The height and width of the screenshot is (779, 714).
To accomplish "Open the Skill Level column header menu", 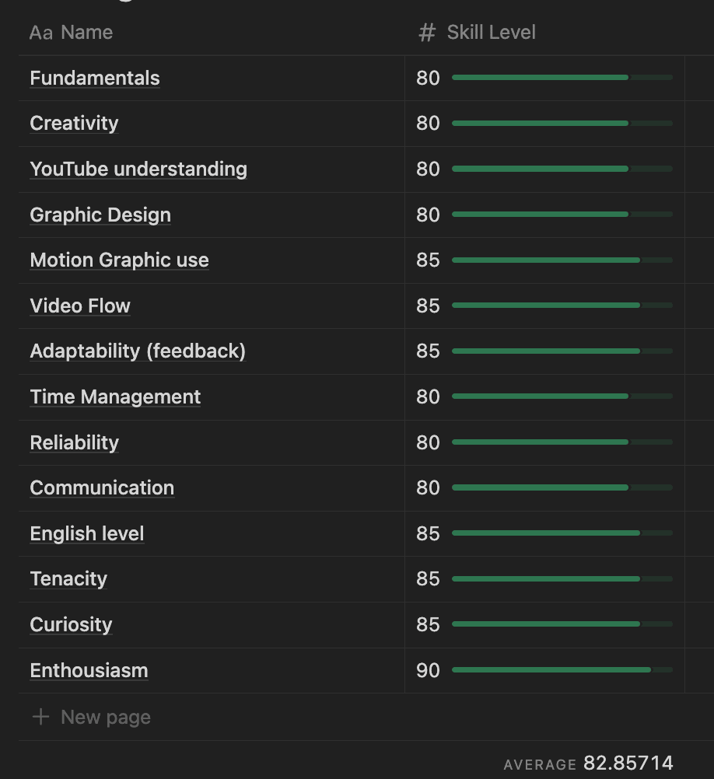I will coord(545,33).
